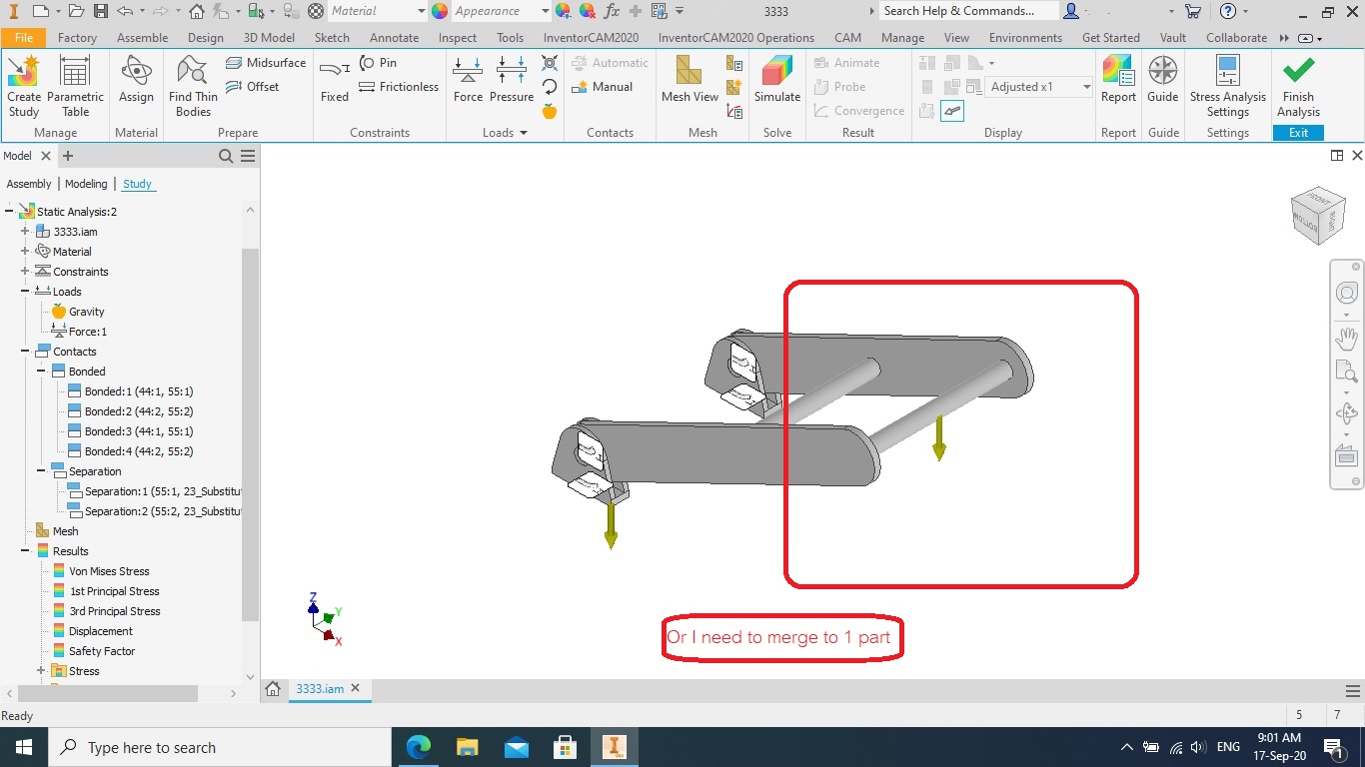Image resolution: width=1365 pixels, height=767 pixels.
Task: Select the Frictionless constraint tool
Action: (399, 86)
